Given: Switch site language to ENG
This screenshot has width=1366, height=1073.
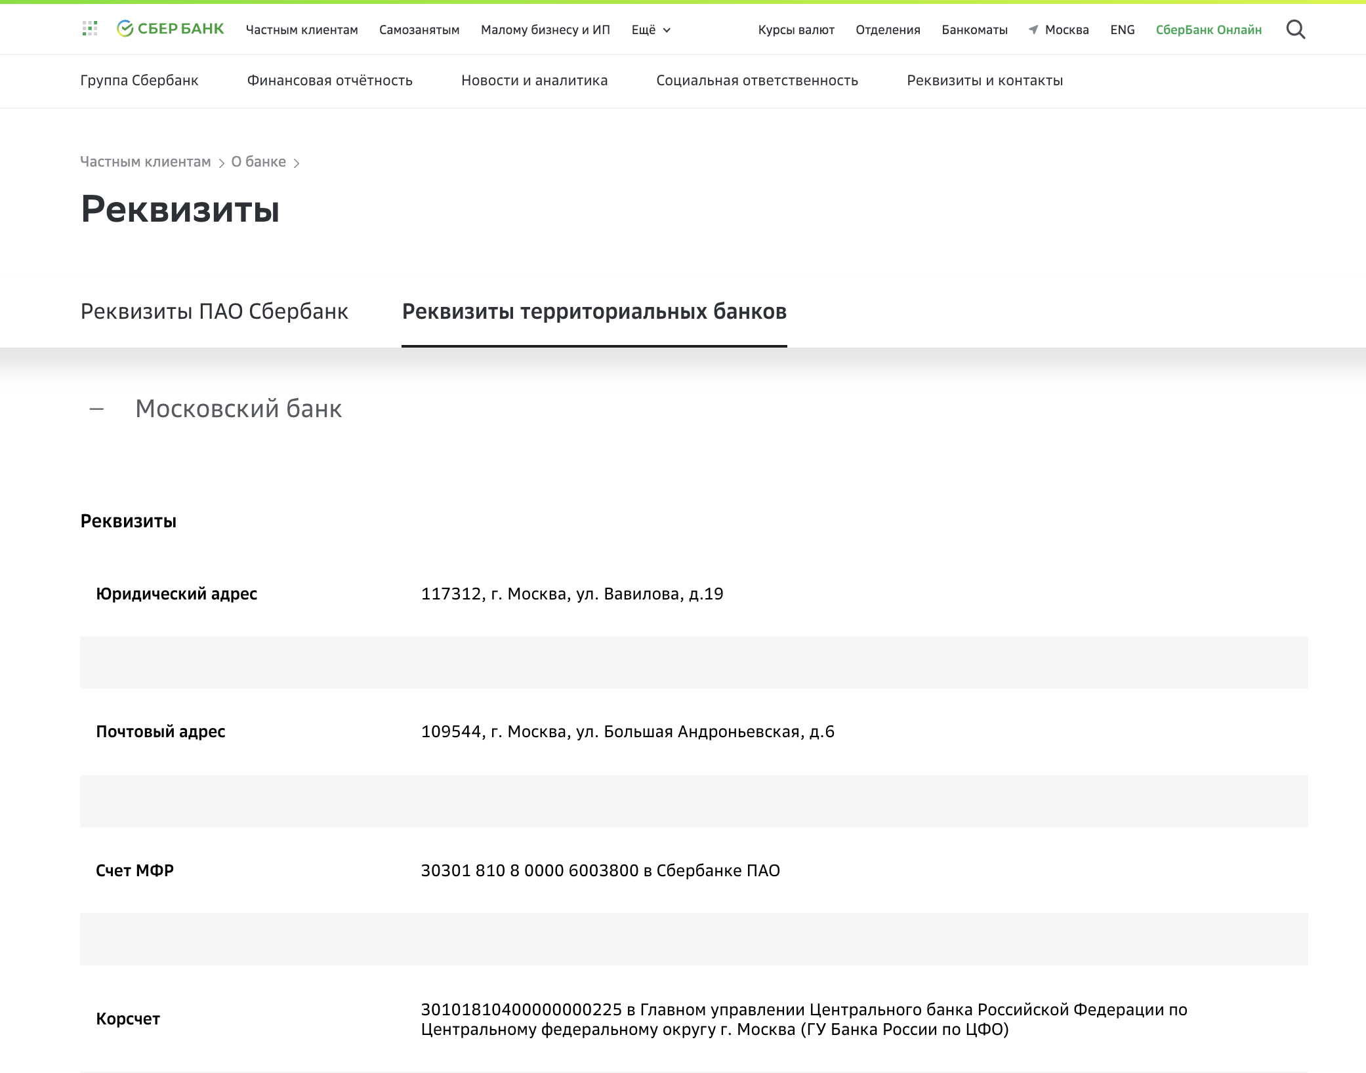Looking at the screenshot, I should pos(1123,30).
